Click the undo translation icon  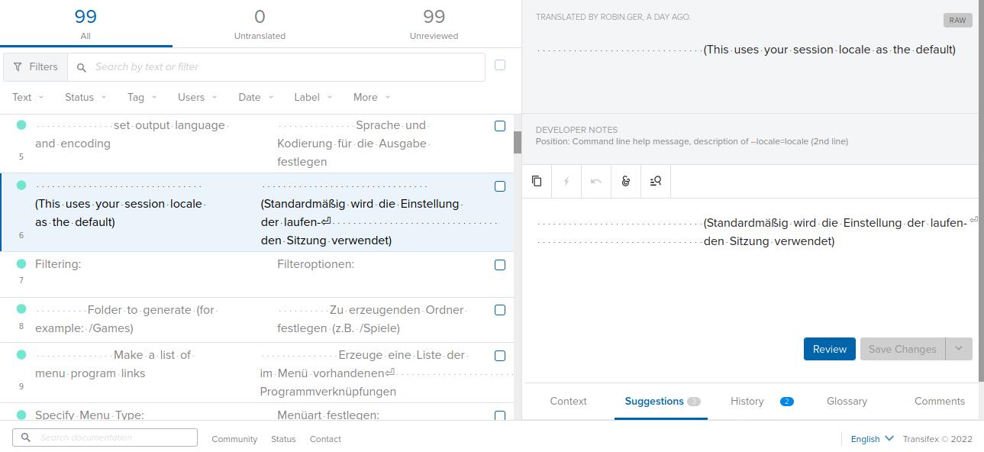(x=596, y=181)
